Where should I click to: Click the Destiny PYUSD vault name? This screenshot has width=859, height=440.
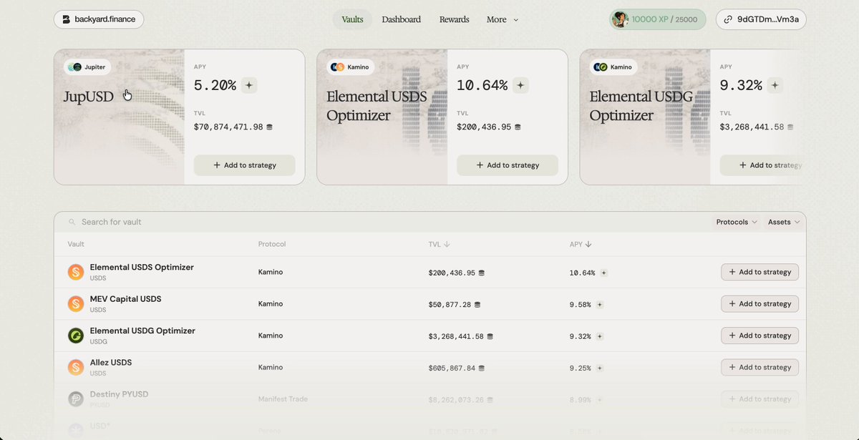point(119,394)
